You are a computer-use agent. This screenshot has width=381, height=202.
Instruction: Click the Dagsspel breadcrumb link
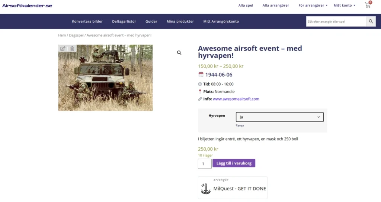(x=76, y=35)
